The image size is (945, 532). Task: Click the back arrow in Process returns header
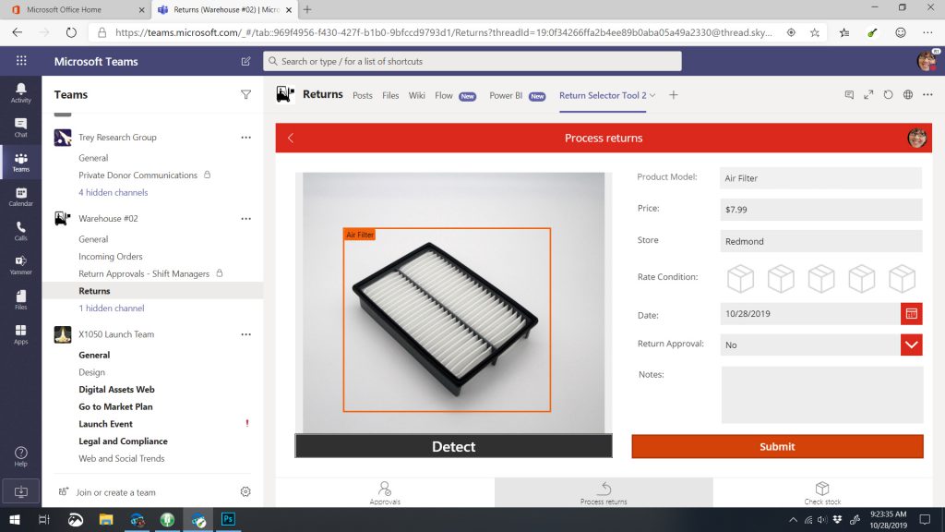click(291, 139)
